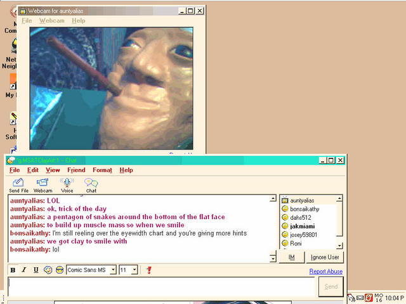
Task: Select auntyalias in the user list
Action: click(x=302, y=200)
